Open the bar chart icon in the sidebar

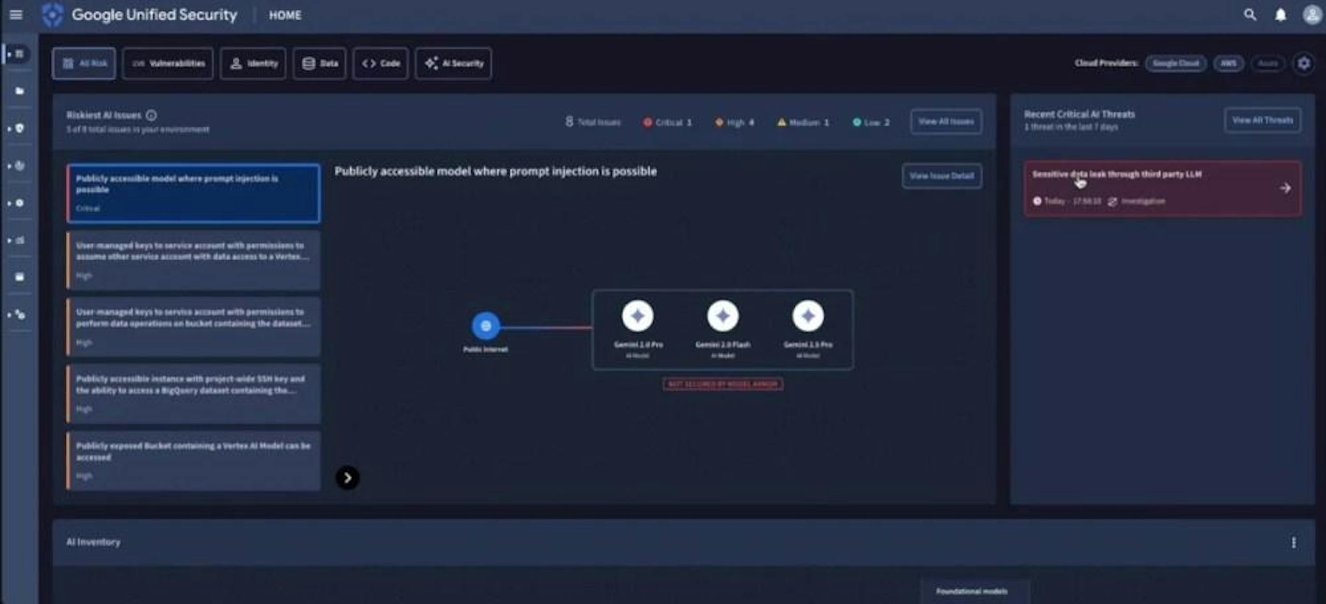click(x=19, y=240)
